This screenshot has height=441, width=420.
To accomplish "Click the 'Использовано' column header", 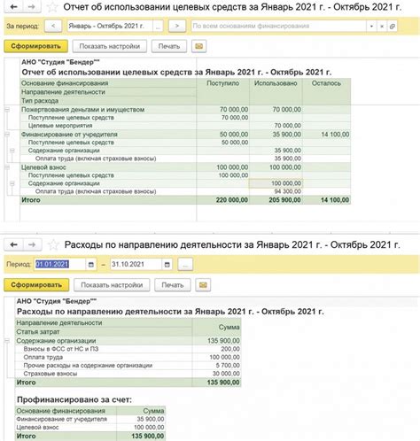I will (x=276, y=83).
